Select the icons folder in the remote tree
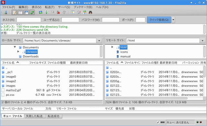Image resolution: width=207 pixels, height=126 pixels. click(124, 52)
